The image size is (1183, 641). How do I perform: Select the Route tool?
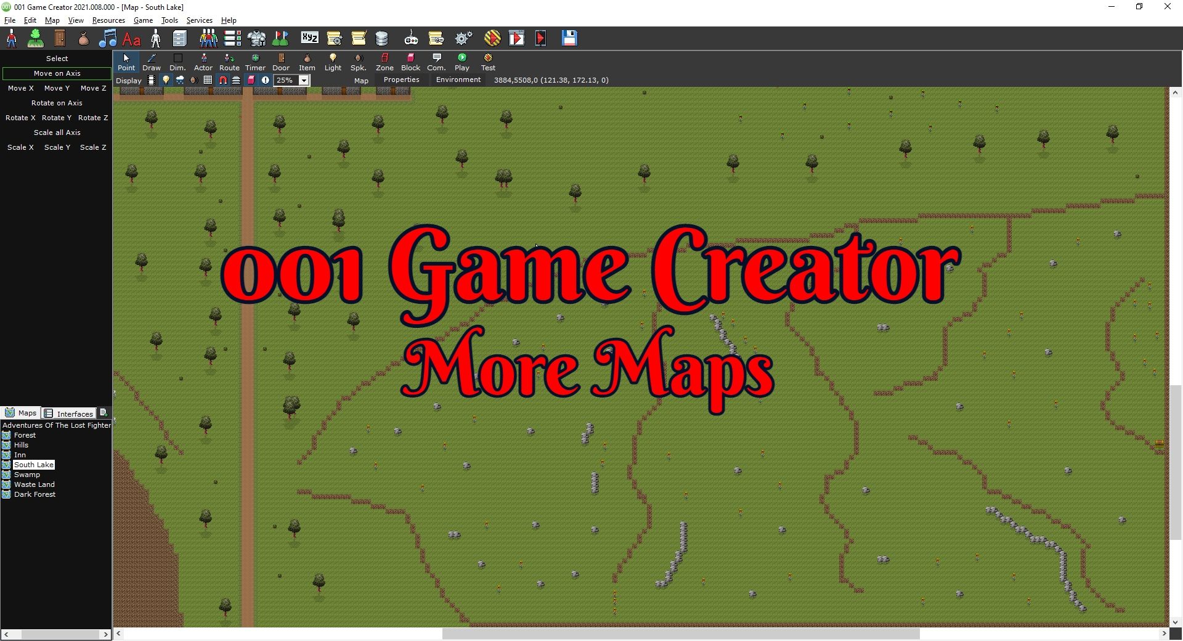[229, 62]
